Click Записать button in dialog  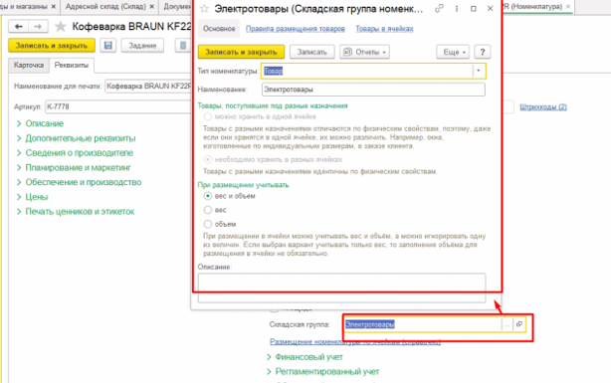tap(311, 52)
